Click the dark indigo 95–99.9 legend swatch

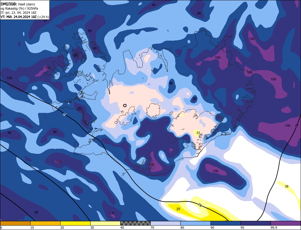pos(256,223)
